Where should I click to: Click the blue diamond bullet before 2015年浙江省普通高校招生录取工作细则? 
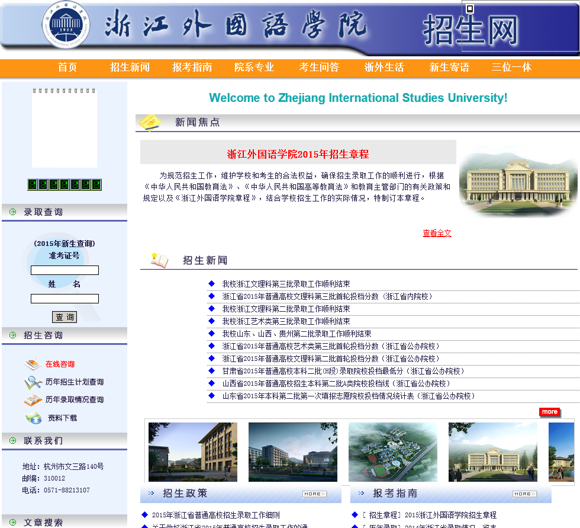[x=144, y=515]
